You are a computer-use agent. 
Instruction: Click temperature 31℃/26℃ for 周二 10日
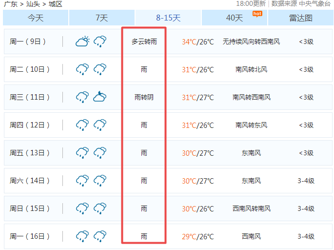197,69
